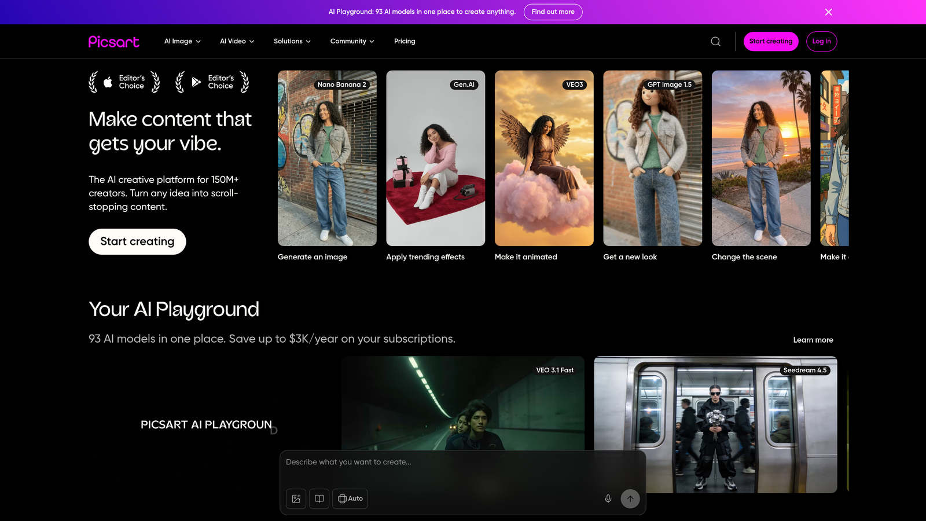Screen dimensions: 926x521
Task: Open the VEO3 angel animation card
Action: click(544, 158)
